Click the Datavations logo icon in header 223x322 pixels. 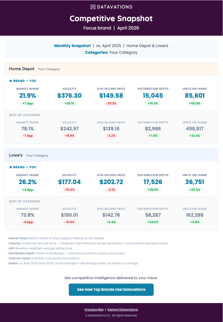tap(93, 7)
